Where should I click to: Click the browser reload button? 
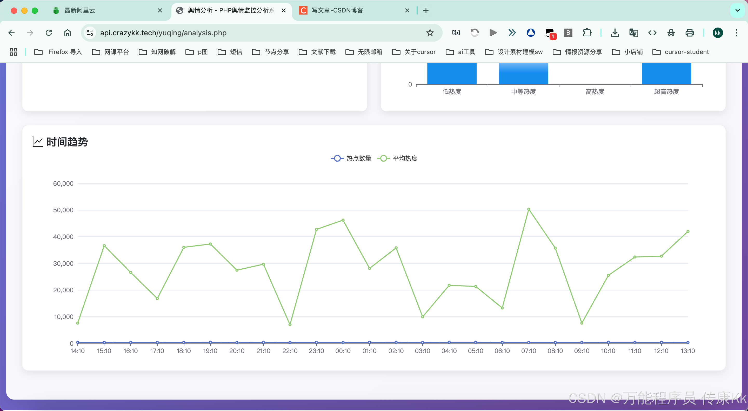(49, 33)
